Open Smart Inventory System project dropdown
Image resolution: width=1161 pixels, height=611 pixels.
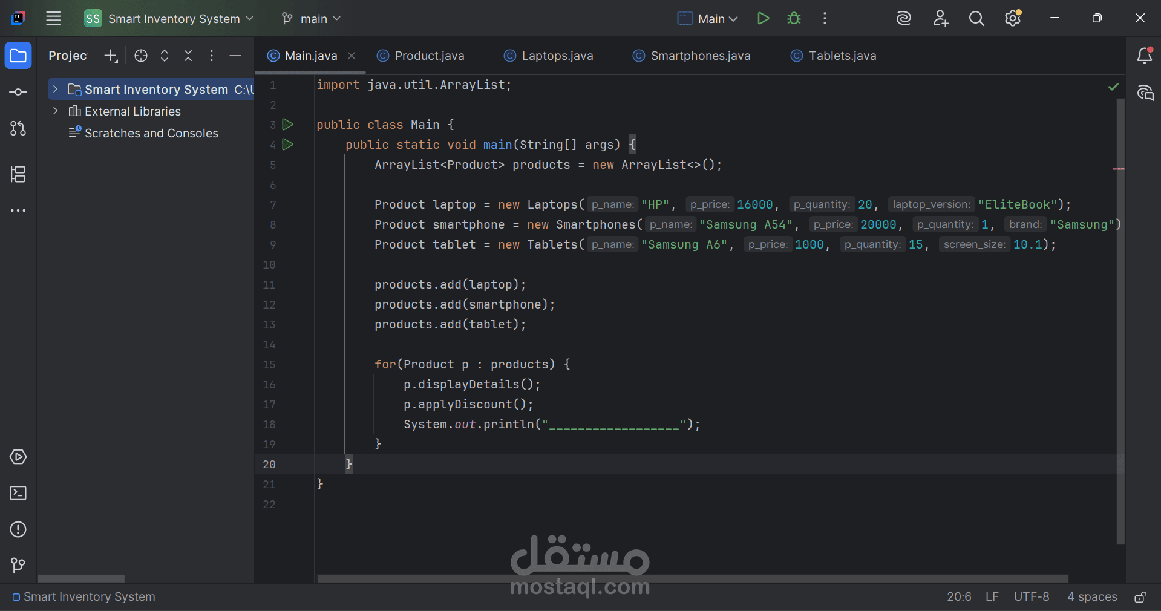pos(169,19)
